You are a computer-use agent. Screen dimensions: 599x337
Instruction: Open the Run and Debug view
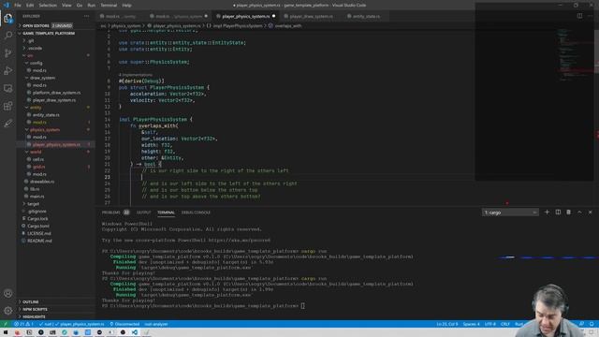[8, 71]
